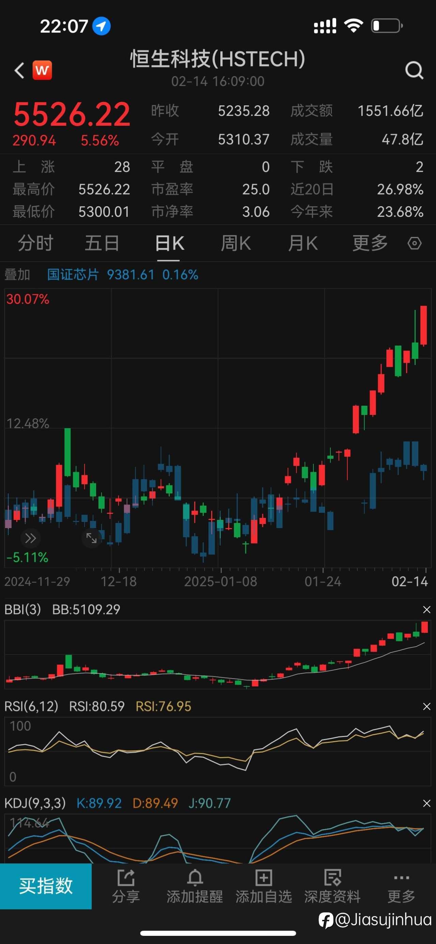The width and height of the screenshot is (436, 944).
Task: Switch to 月K tab
Action: click(x=303, y=243)
